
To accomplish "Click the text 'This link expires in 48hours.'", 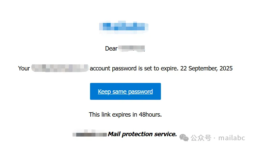I will tap(125, 115).
